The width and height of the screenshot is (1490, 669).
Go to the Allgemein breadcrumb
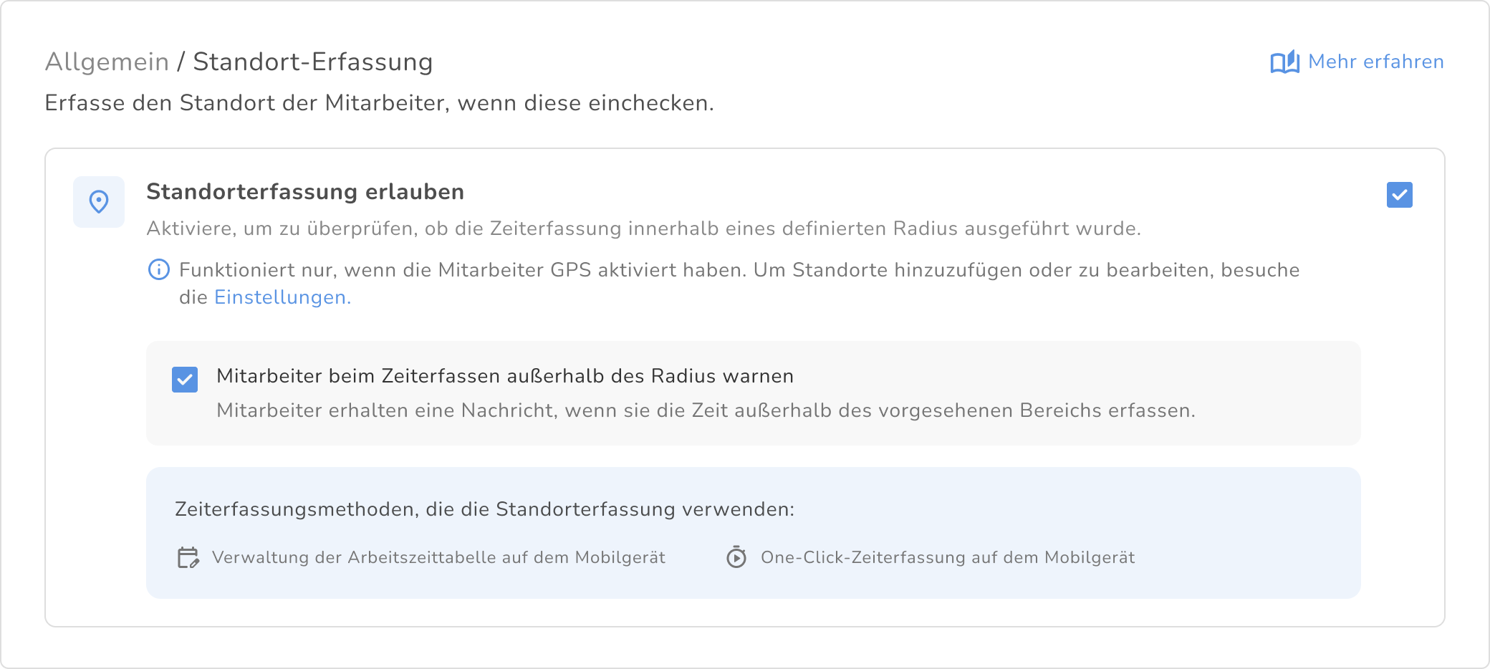pyautogui.click(x=107, y=62)
